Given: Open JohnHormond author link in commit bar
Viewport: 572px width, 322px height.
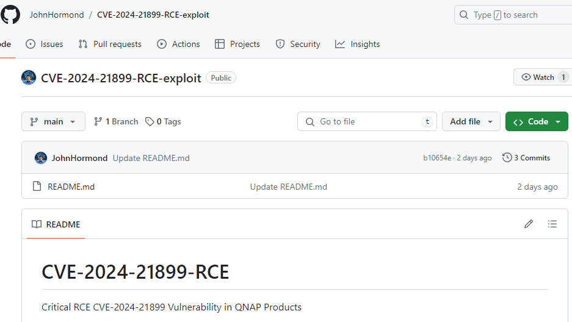Looking at the screenshot, I should 79,158.
